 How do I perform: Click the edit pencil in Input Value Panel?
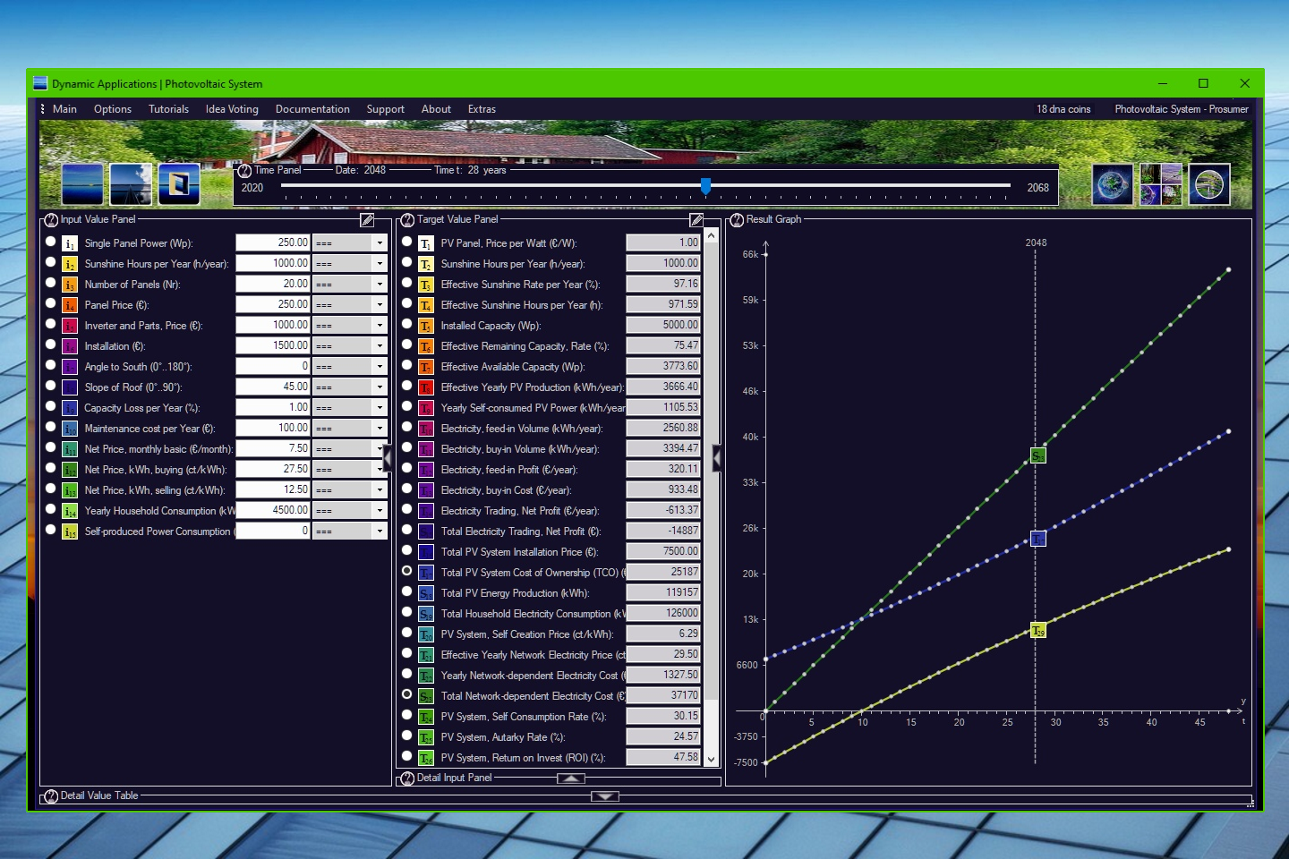(367, 220)
